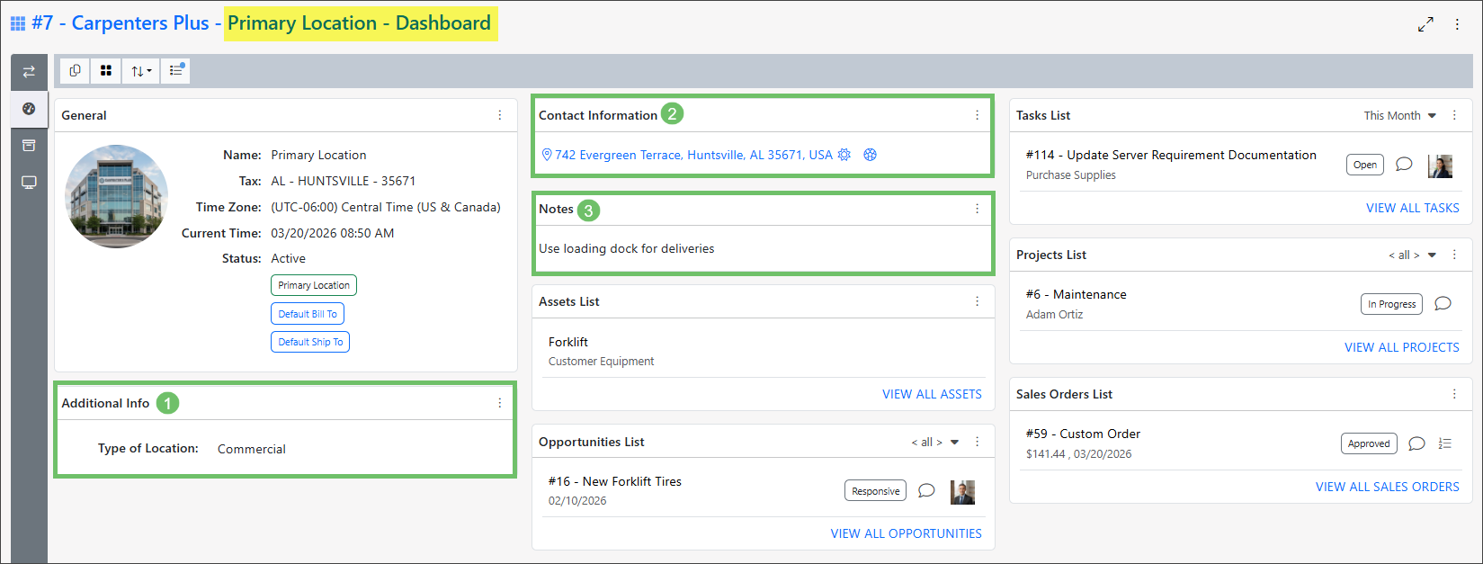Open the Projects List panel options menu
This screenshot has width=1483, height=564.
(1454, 255)
